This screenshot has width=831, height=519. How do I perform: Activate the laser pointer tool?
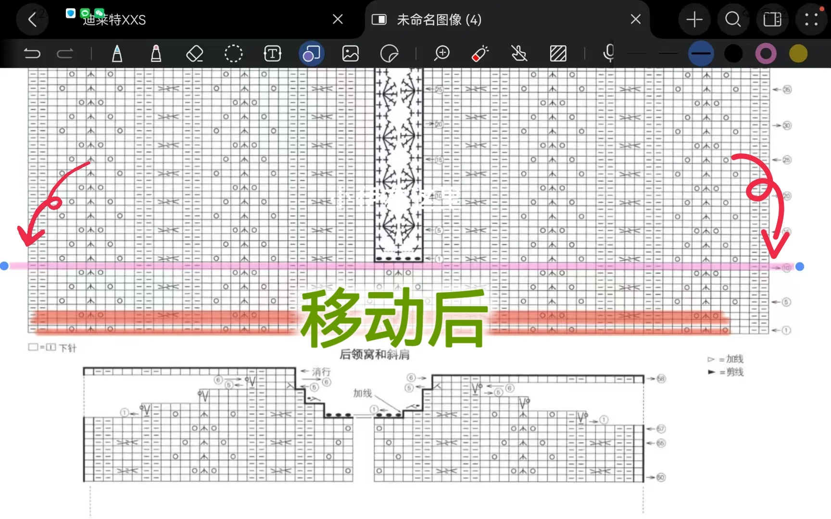pyautogui.click(x=479, y=54)
